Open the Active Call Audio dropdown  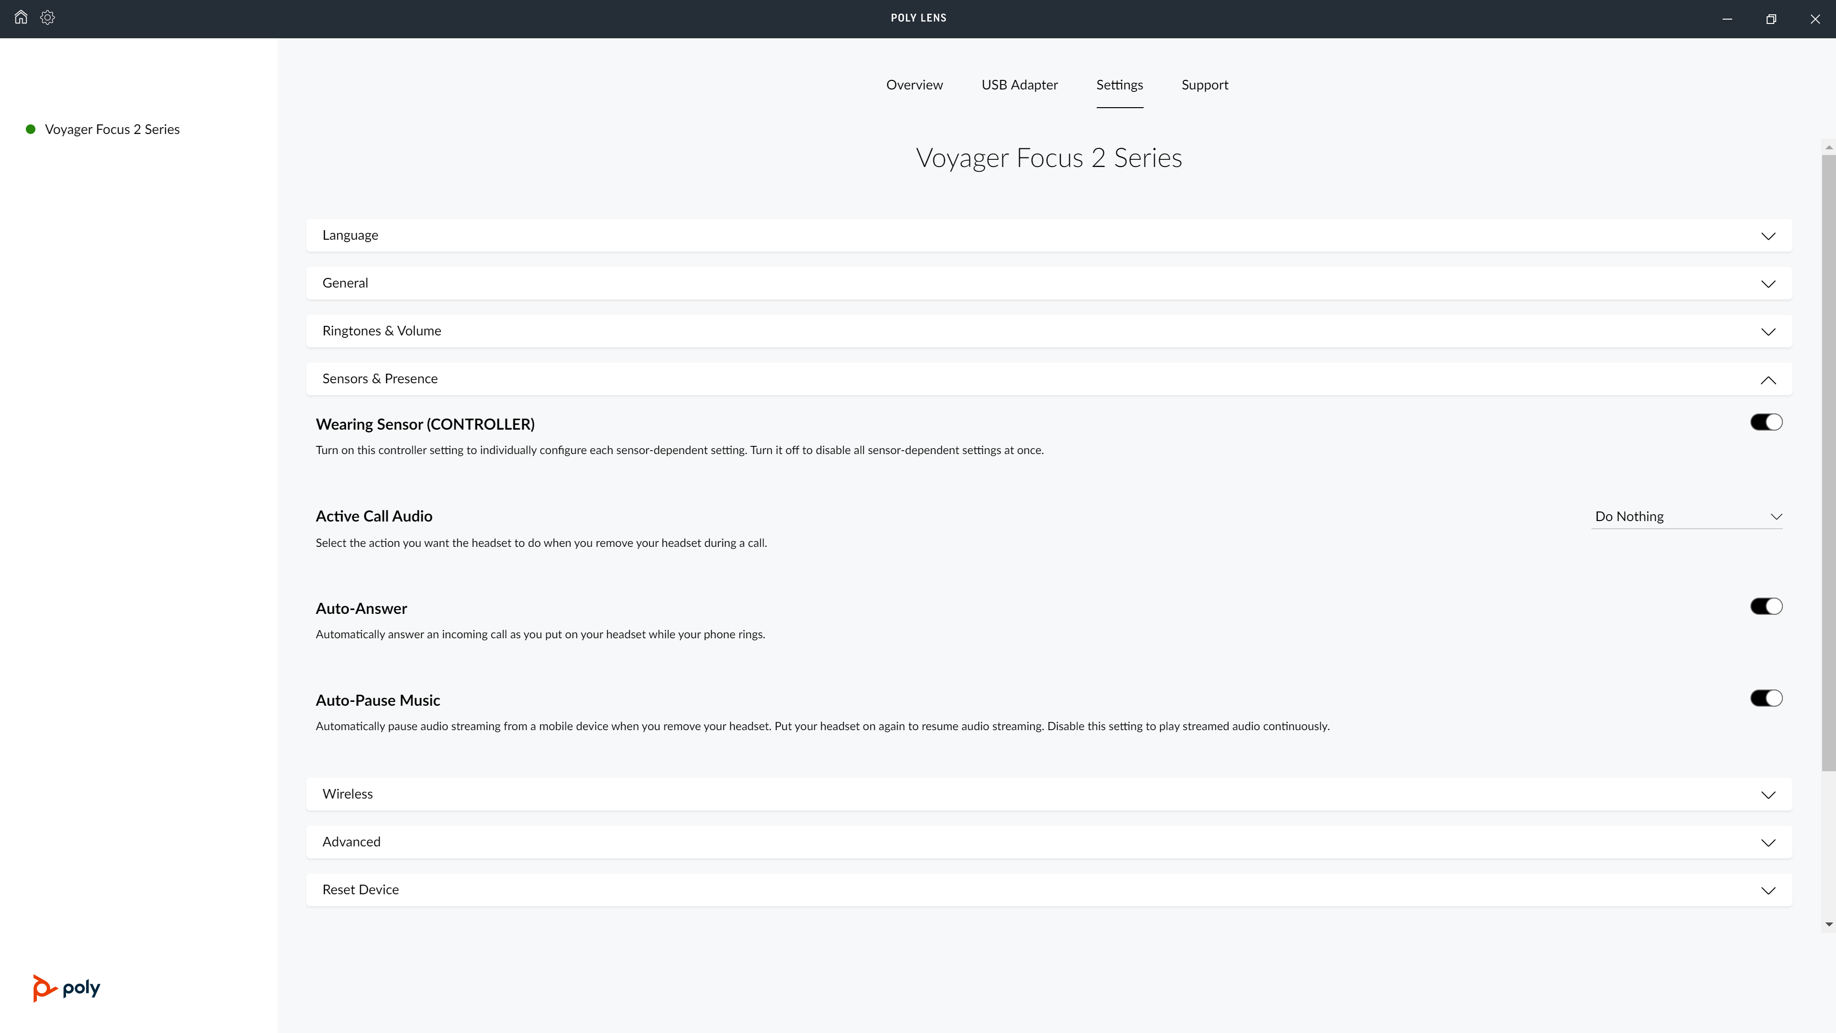1687,516
